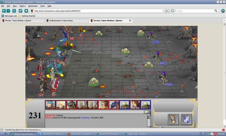Open the Netscape.com bookmark
Viewport: 226px width, 136px height.
[9, 16]
